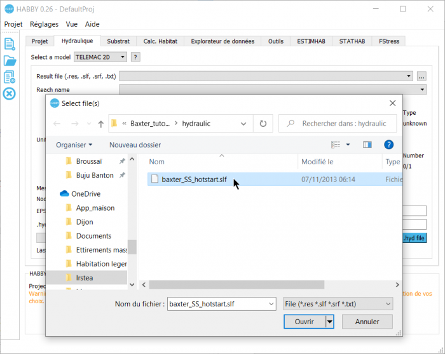
Task: Open the Organiser dropdown menu
Action: pyautogui.click(x=74, y=145)
